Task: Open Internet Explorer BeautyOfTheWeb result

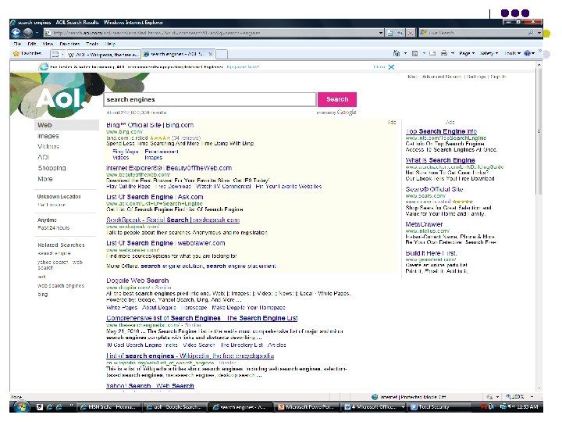Action: click(x=169, y=168)
